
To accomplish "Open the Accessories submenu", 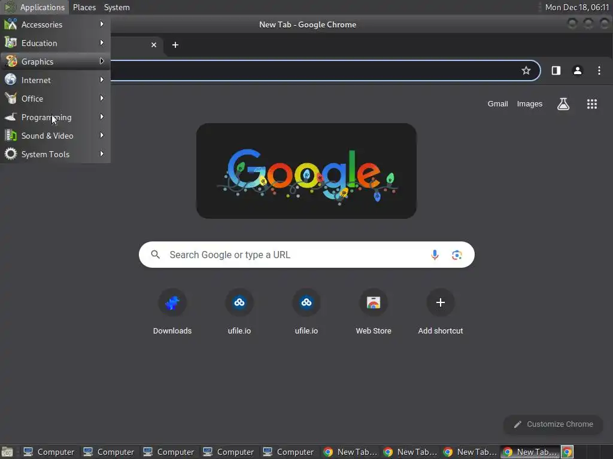I will [55, 25].
